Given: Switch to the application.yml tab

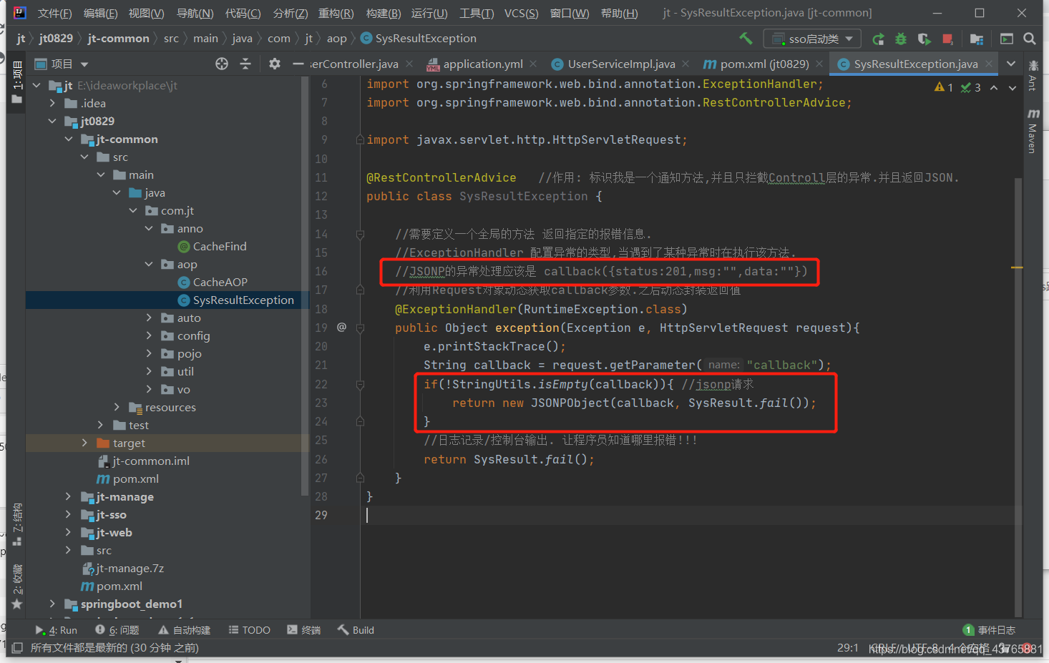Looking at the screenshot, I should [x=482, y=64].
